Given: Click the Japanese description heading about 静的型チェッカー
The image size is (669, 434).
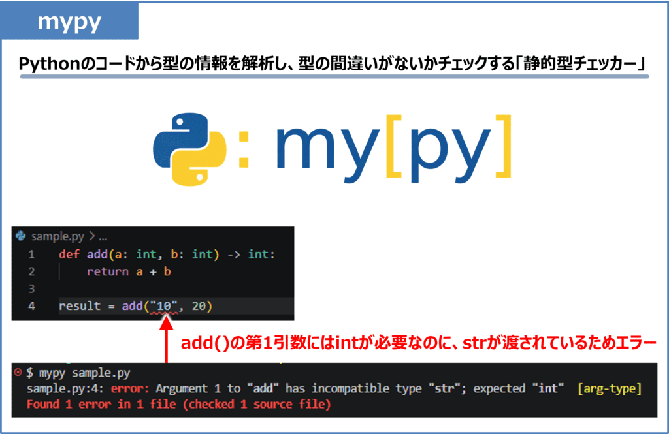Looking at the screenshot, I should (x=334, y=63).
